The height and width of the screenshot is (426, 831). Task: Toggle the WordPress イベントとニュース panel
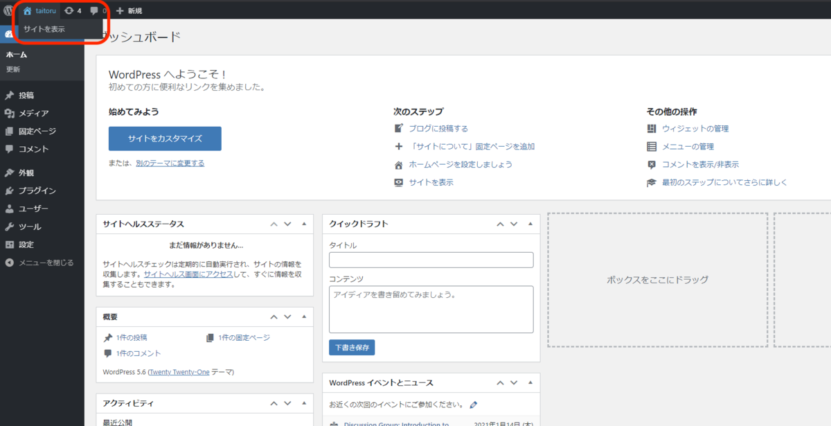coord(530,382)
